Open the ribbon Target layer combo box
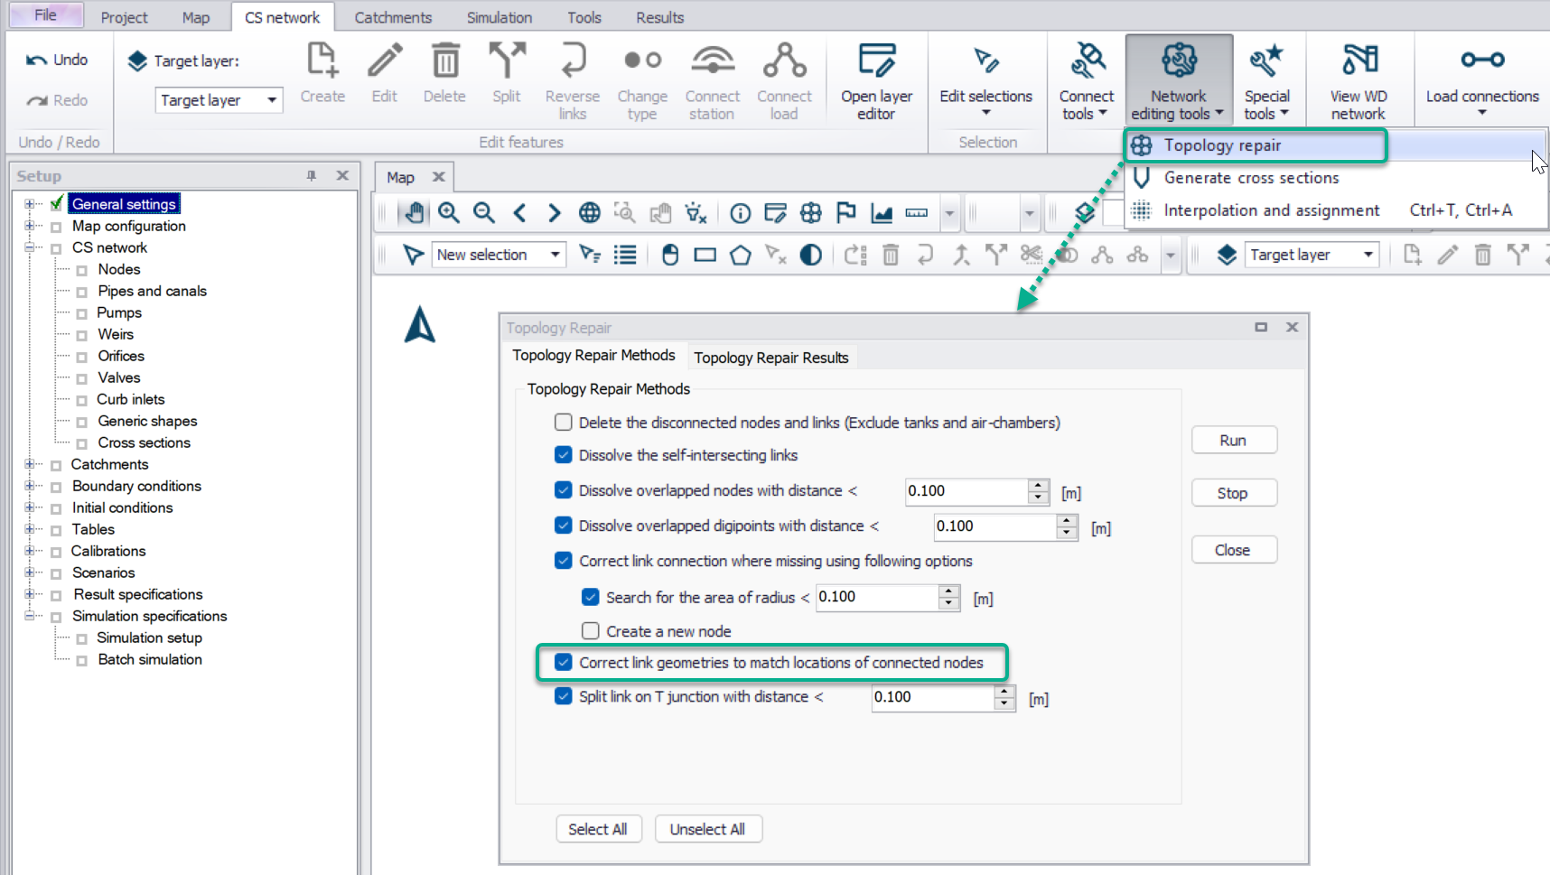 [219, 100]
